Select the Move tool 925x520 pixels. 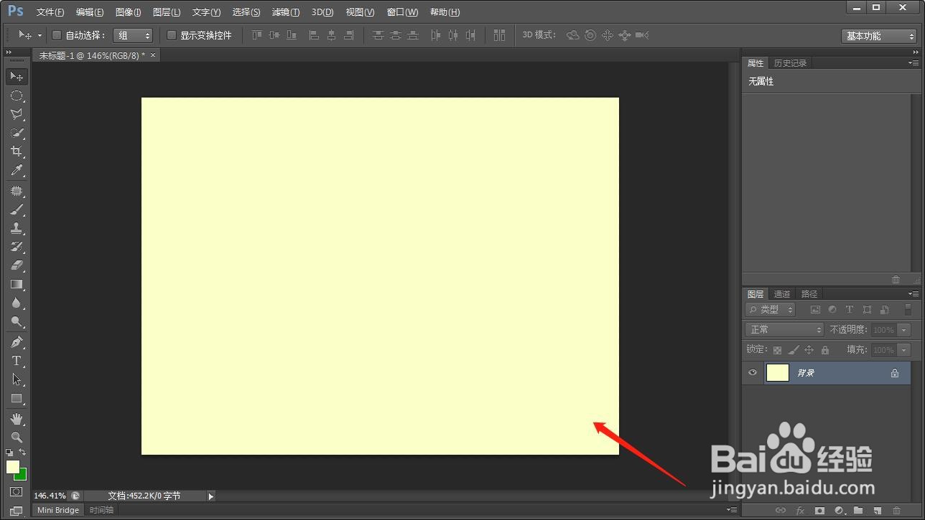(17, 77)
